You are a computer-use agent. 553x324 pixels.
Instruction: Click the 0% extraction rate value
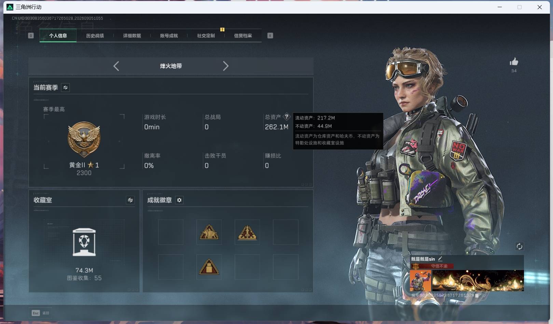(149, 166)
